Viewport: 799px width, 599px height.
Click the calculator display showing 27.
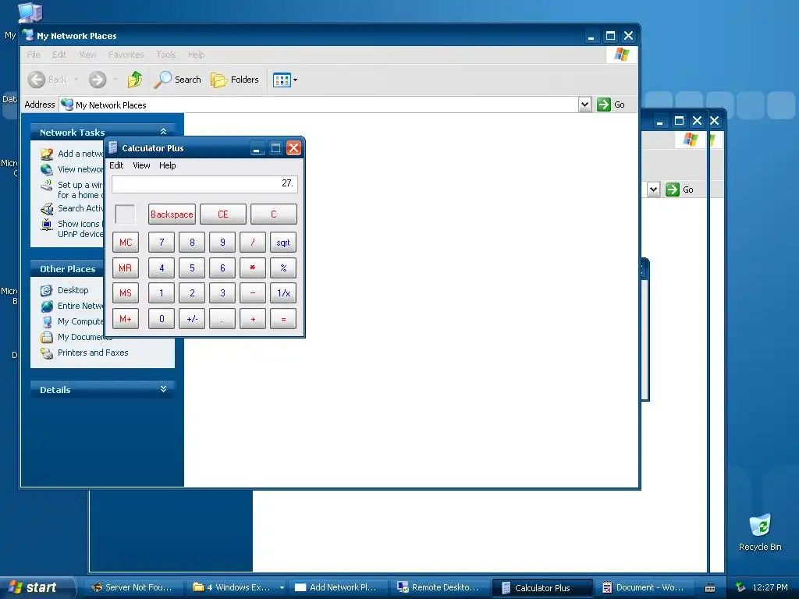pos(205,184)
